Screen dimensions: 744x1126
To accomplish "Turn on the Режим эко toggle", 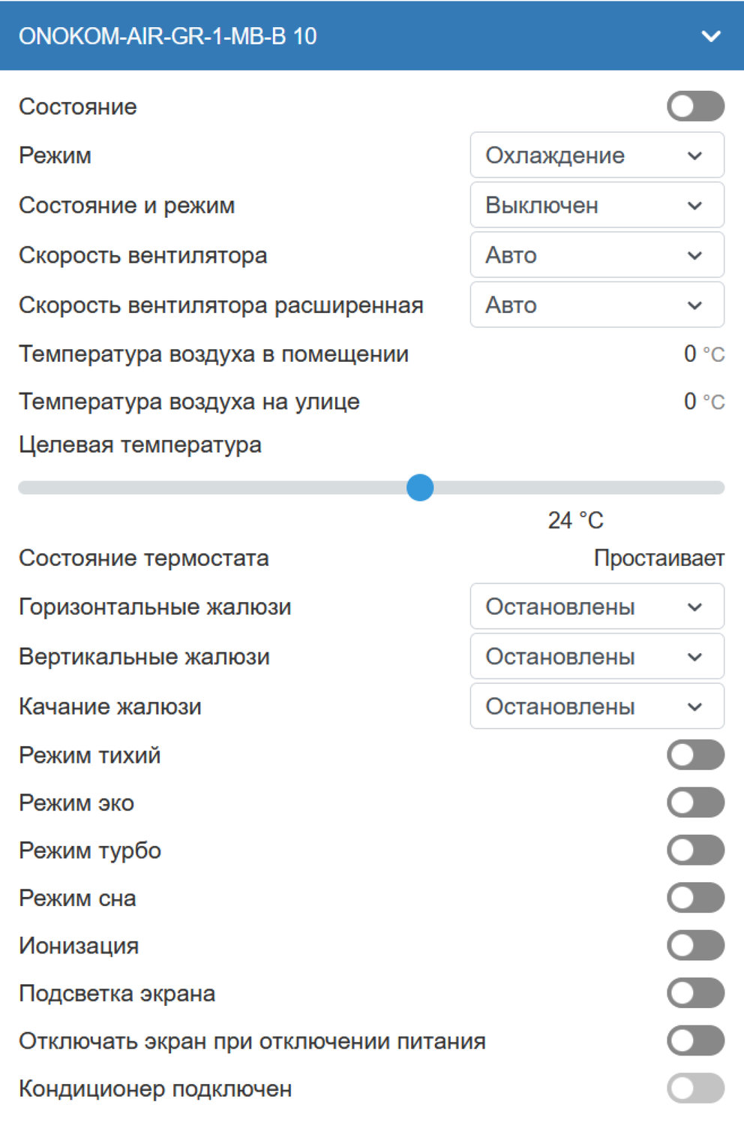I will pyautogui.click(x=695, y=802).
